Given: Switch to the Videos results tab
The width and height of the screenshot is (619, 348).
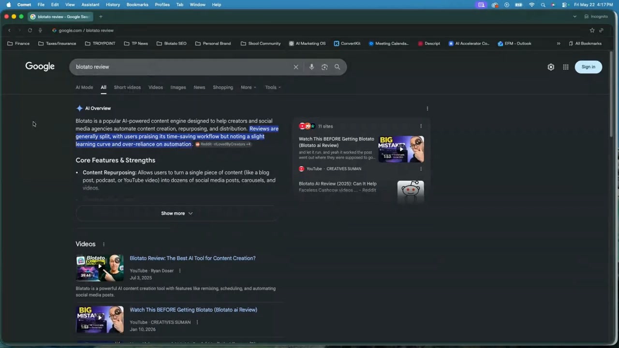Looking at the screenshot, I should coord(156,87).
